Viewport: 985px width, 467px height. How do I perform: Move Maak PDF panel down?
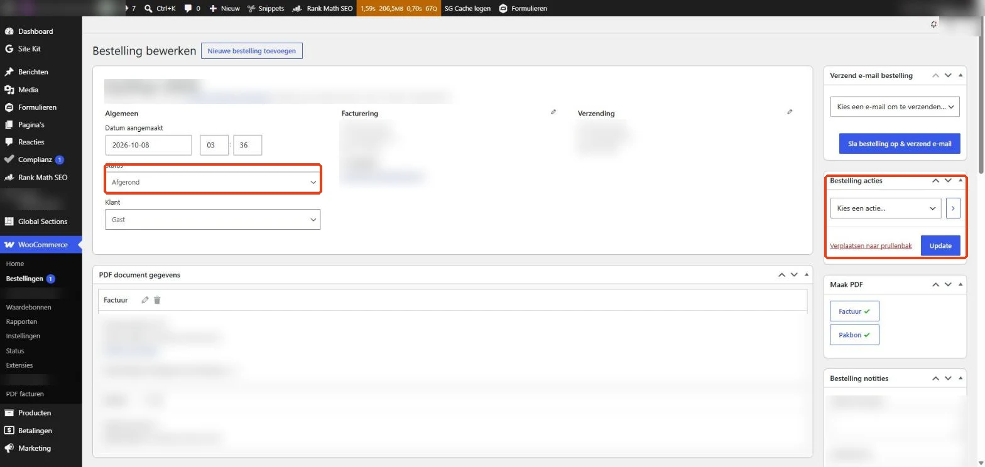(x=948, y=284)
